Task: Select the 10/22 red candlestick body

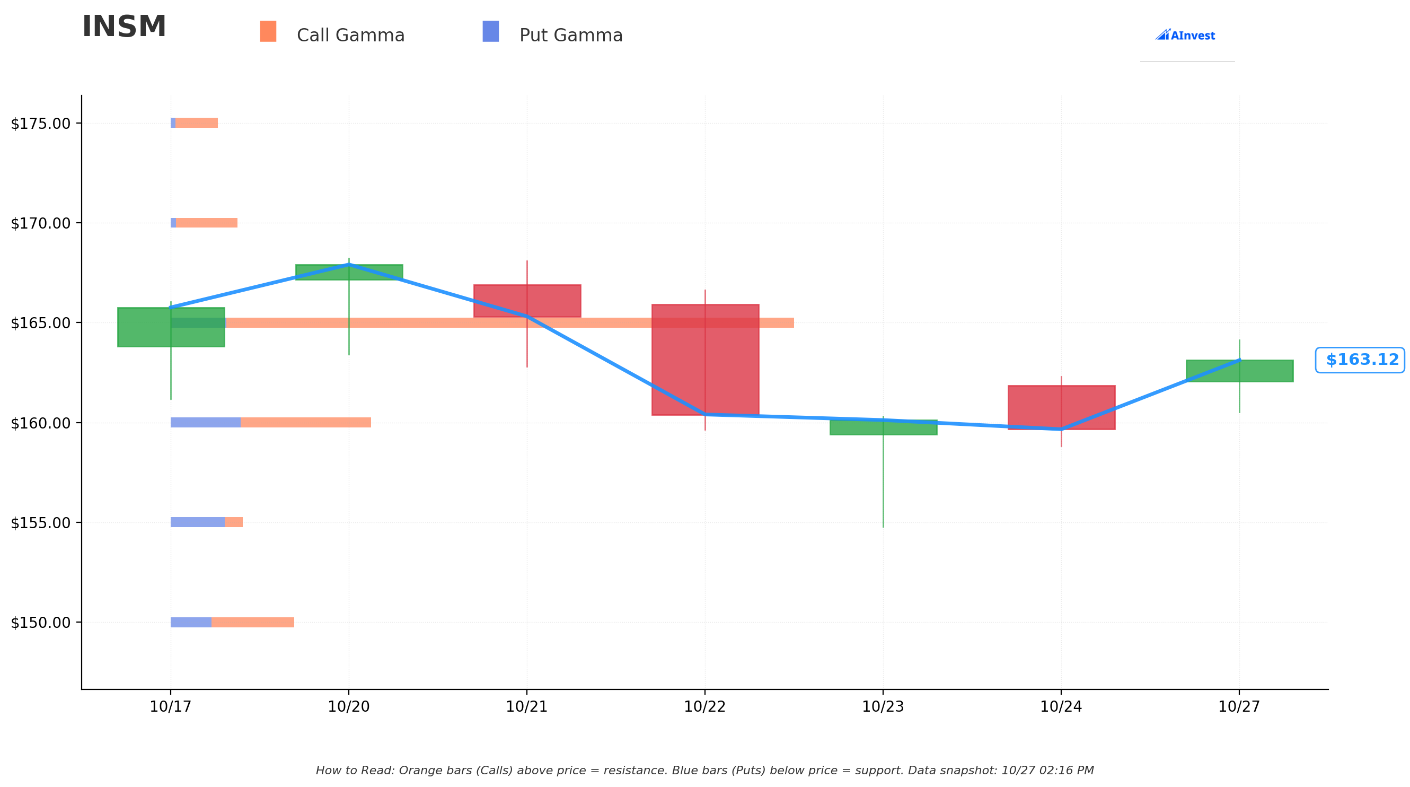Action: coord(705,360)
